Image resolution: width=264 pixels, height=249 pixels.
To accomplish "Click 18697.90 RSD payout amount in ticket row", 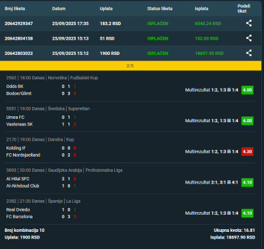I will coord(209,53).
